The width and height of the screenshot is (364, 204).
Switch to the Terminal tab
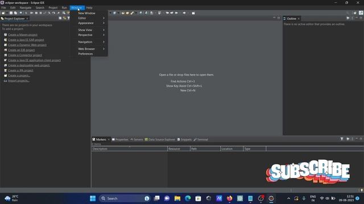pos(201,139)
